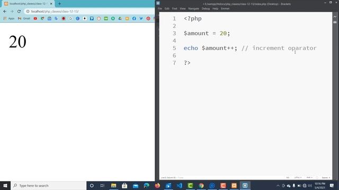The image size is (339, 190).
Task: Open the Windows notification center
Action: point(332,185)
